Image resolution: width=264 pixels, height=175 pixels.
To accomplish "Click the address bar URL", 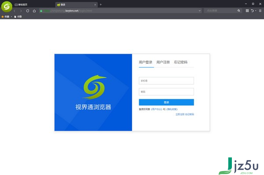I will pyautogui.click(x=120, y=11).
